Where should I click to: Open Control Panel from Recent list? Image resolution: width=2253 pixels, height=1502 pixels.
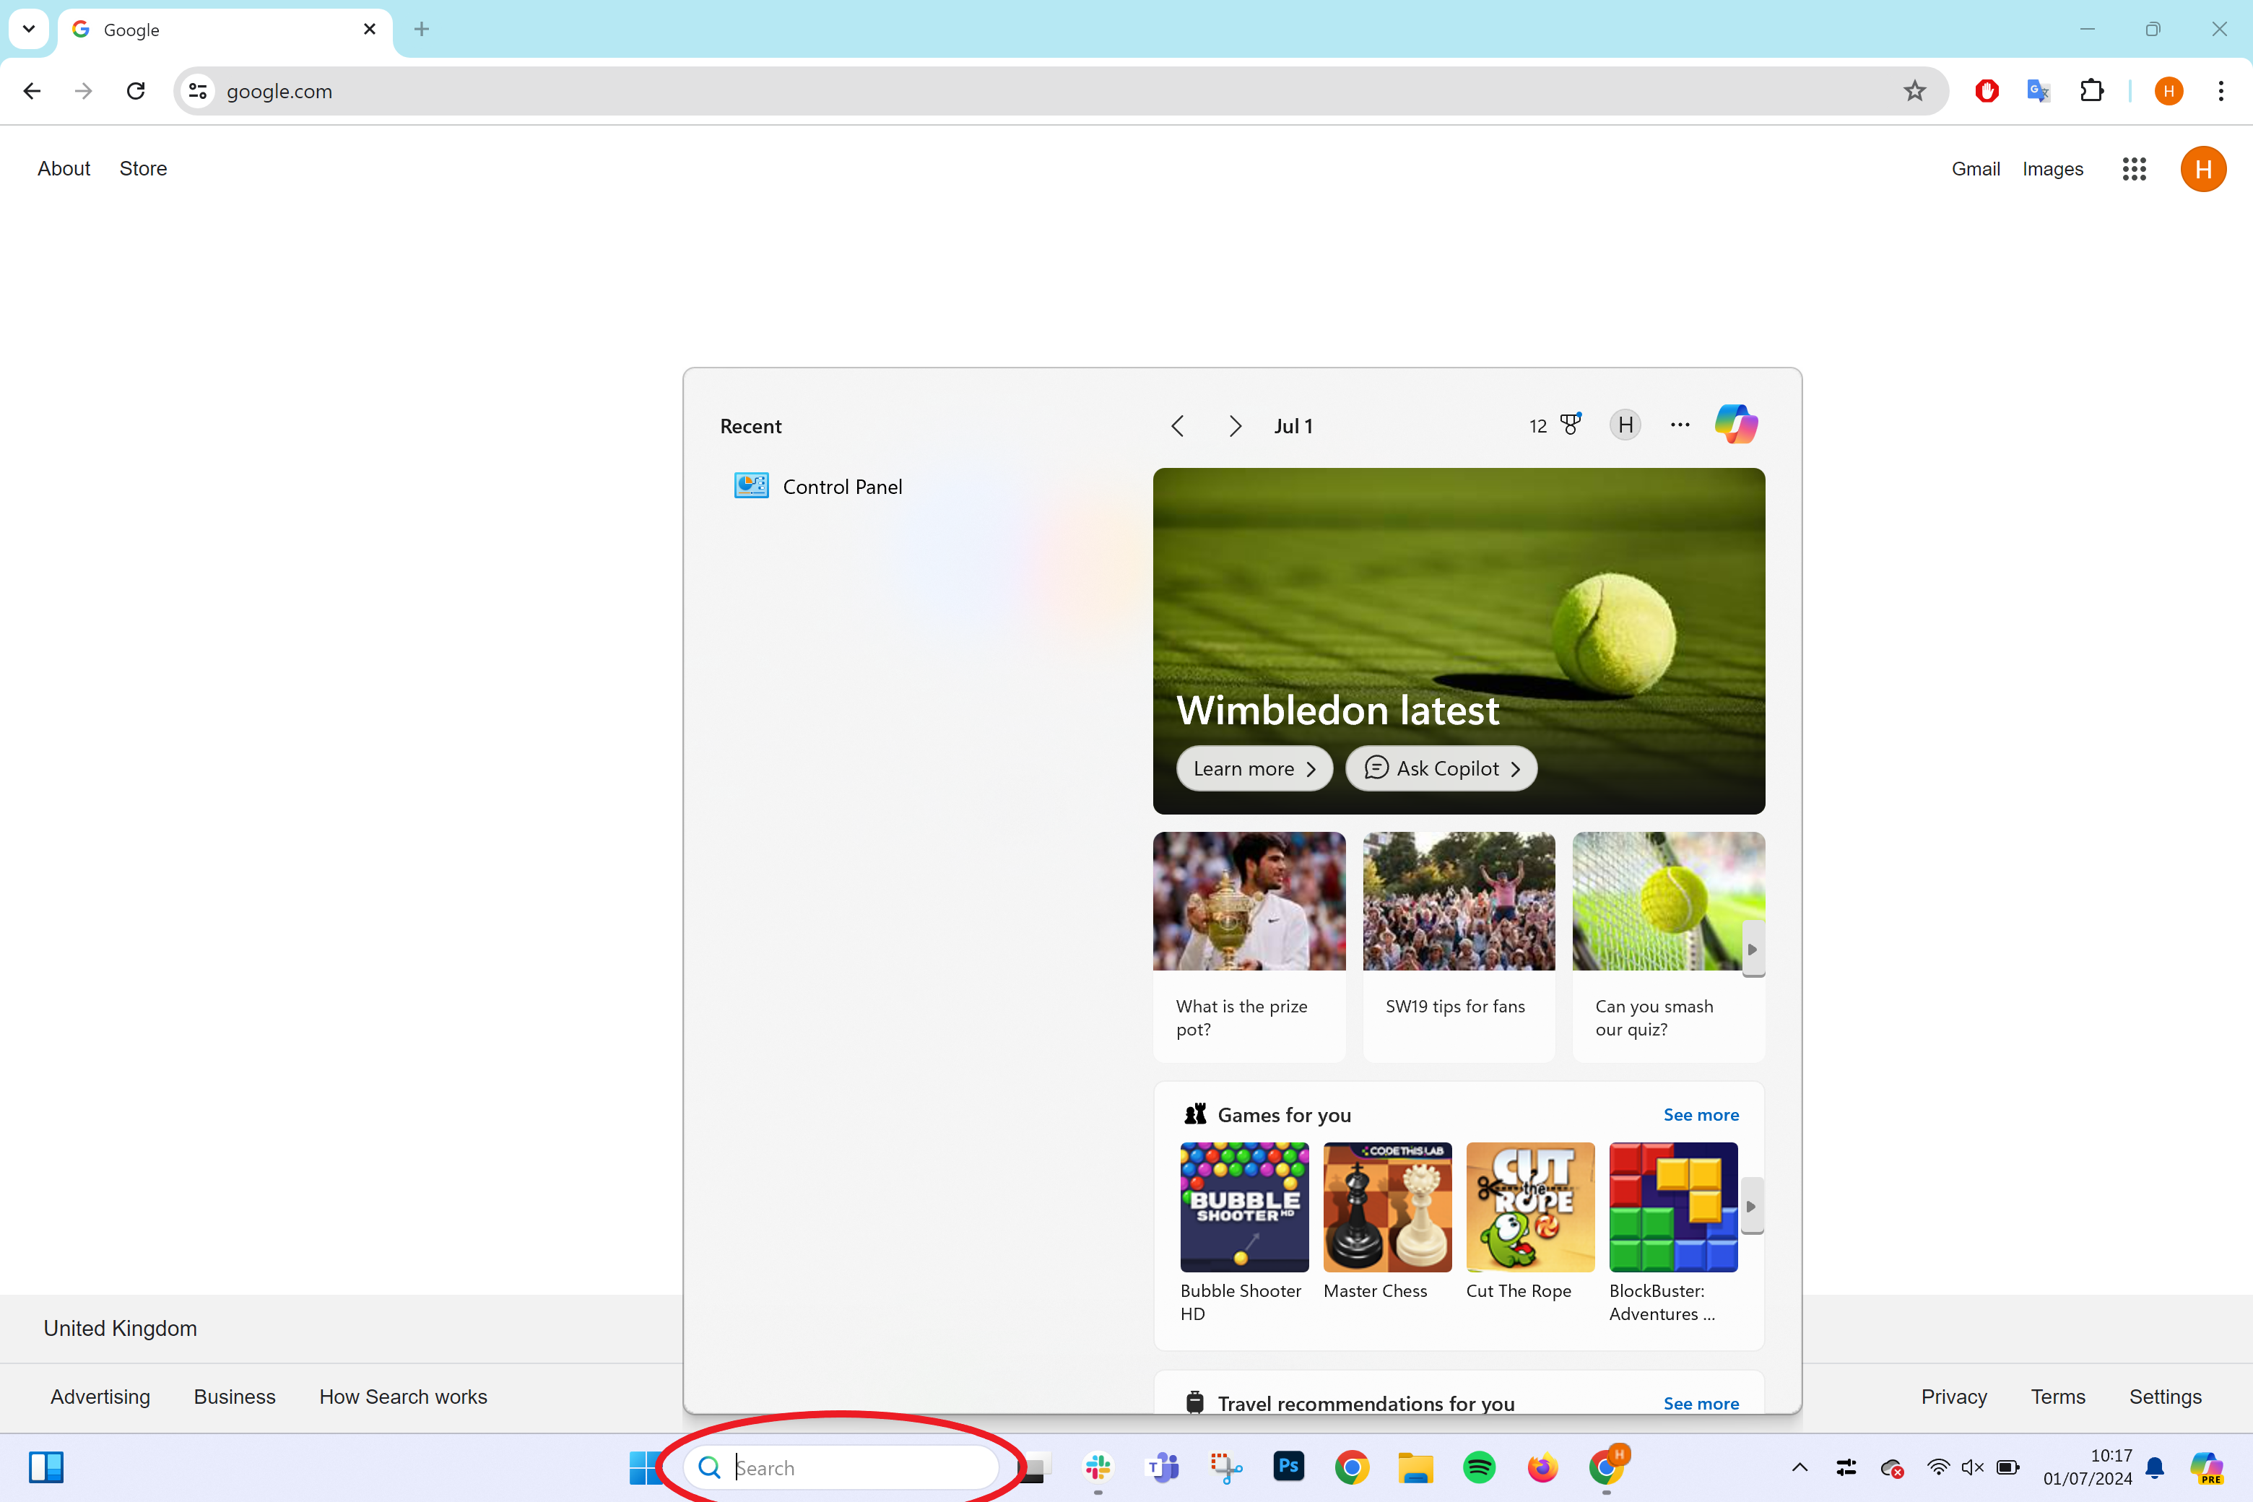click(x=818, y=487)
